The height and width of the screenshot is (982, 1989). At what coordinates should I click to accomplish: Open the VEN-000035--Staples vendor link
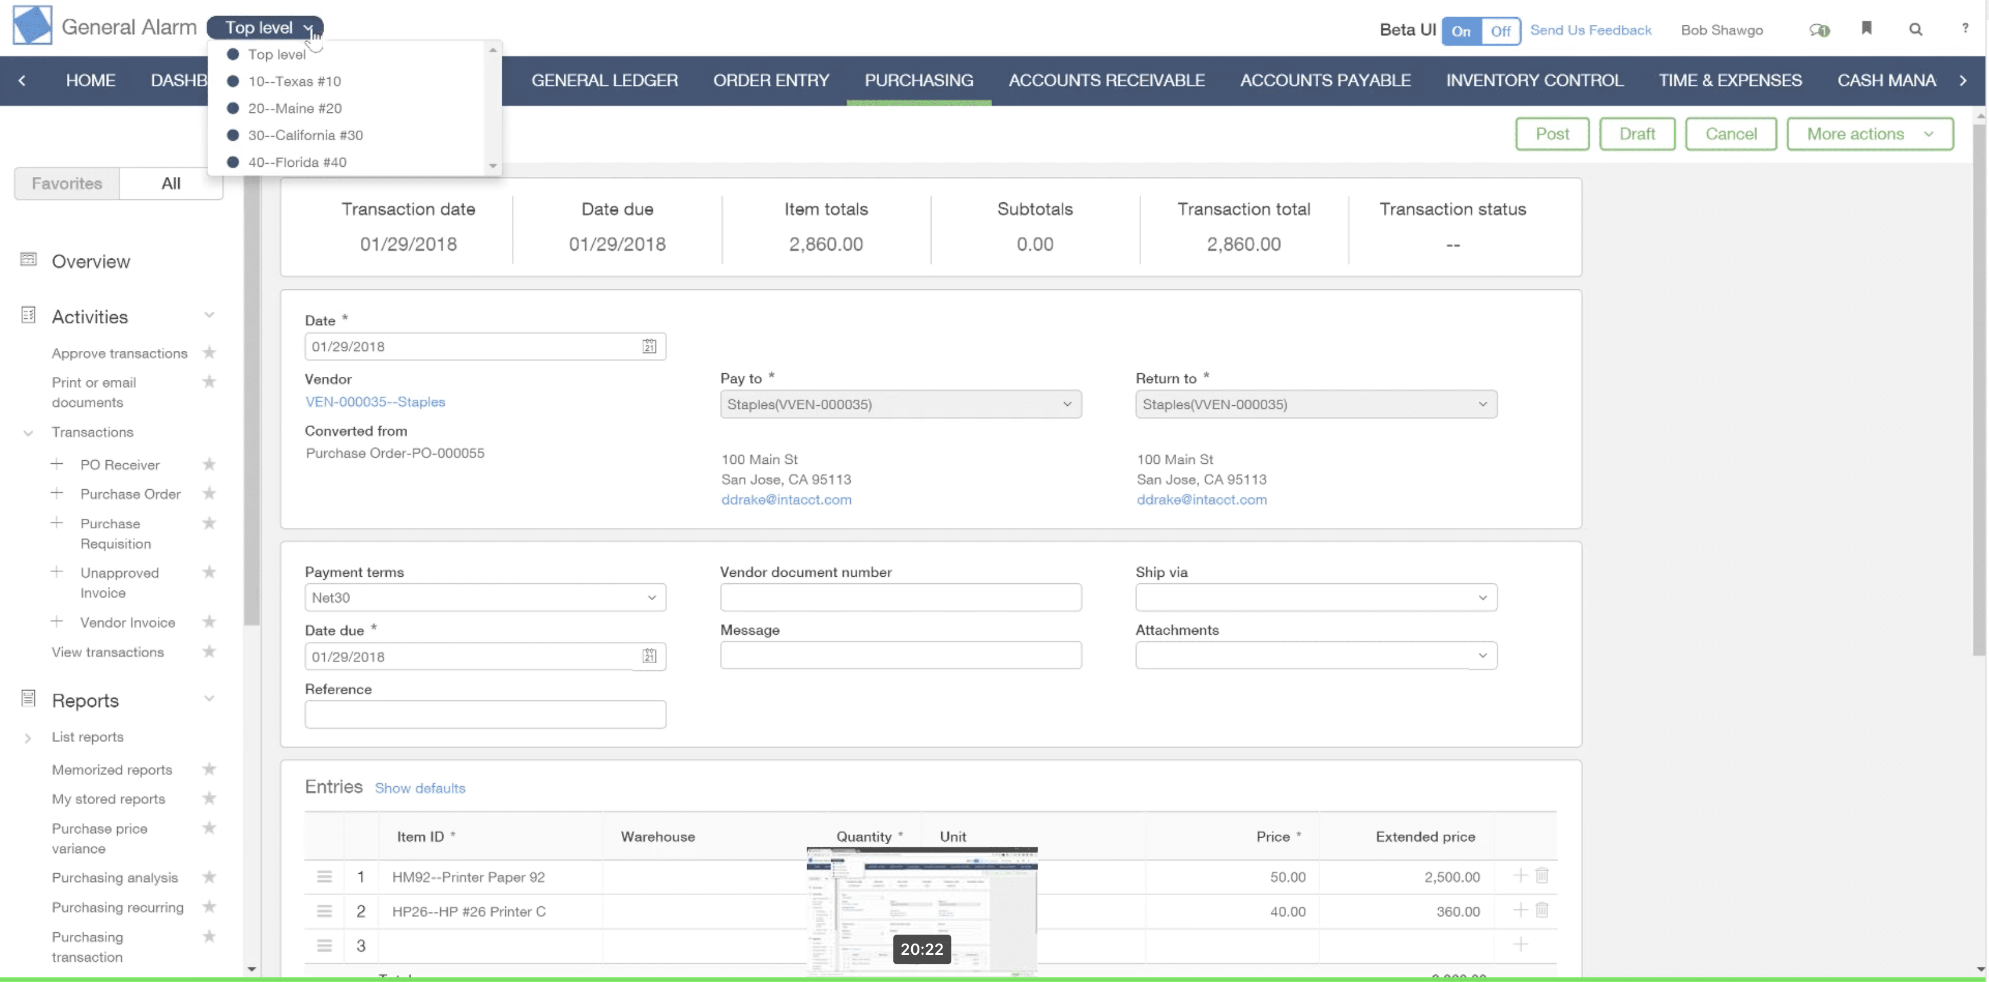click(375, 402)
